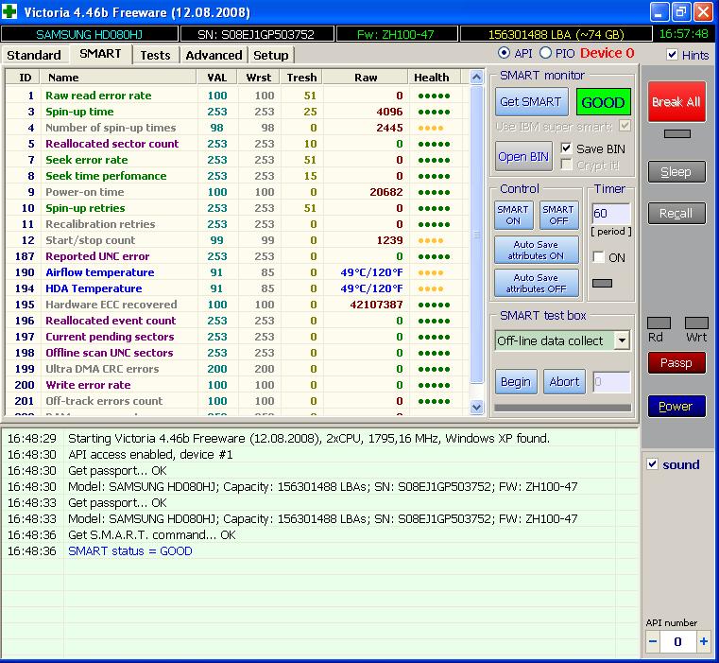This screenshot has width=719, height=663.
Task: Select the Ultra DMA CRC errors row
Action: [236, 369]
